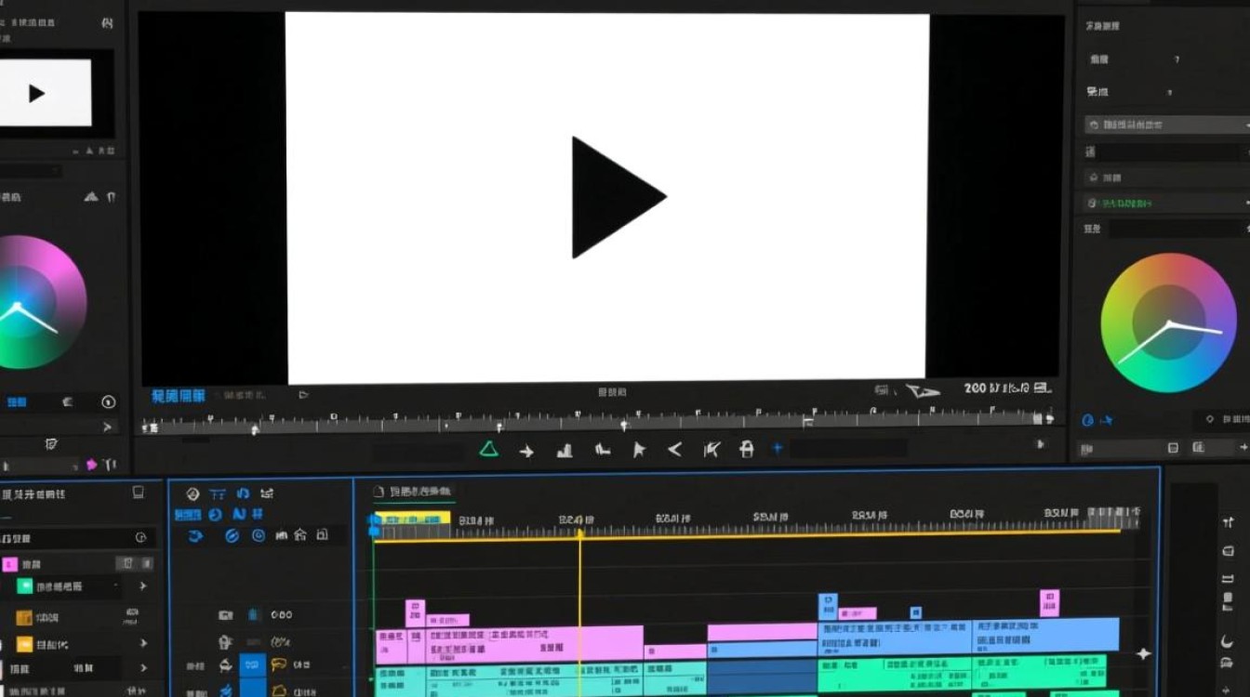Click the blue plus icon after transport icons
1250x697 pixels.
(778, 448)
